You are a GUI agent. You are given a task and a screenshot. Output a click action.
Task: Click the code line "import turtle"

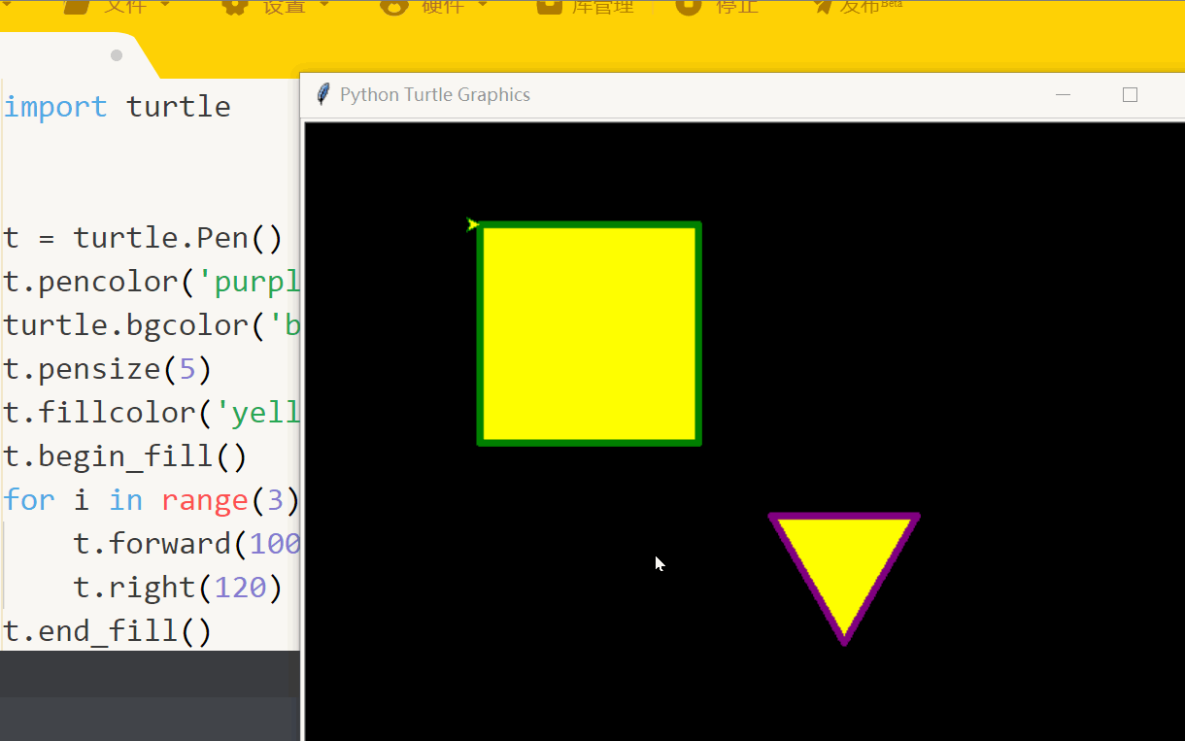tap(118, 107)
